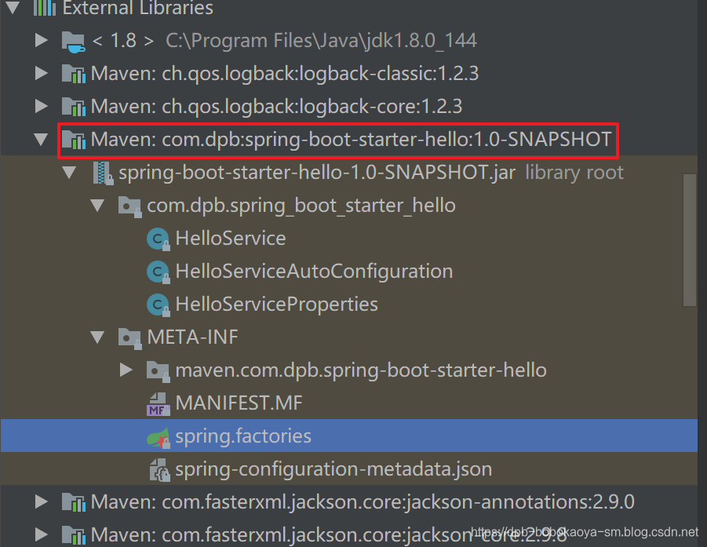Select Maven: ch.qos.logback:logback-classic:1.2.3

coord(285,74)
